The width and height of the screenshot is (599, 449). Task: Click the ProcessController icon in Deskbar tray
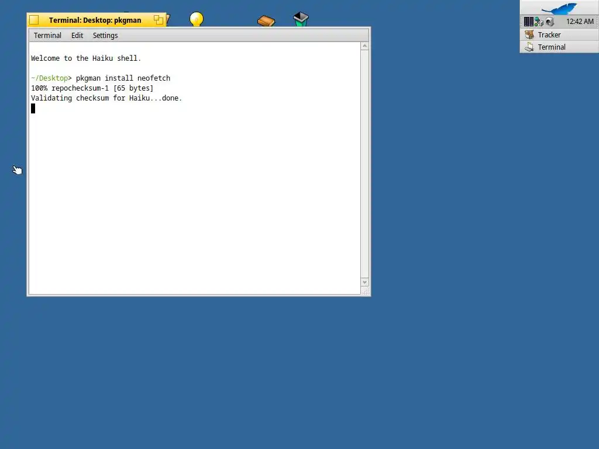[x=529, y=22]
